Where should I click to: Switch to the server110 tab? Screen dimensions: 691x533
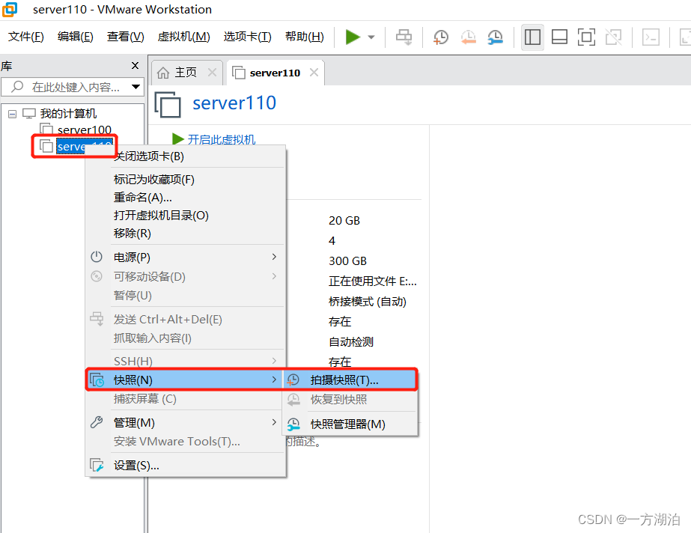click(x=275, y=73)
